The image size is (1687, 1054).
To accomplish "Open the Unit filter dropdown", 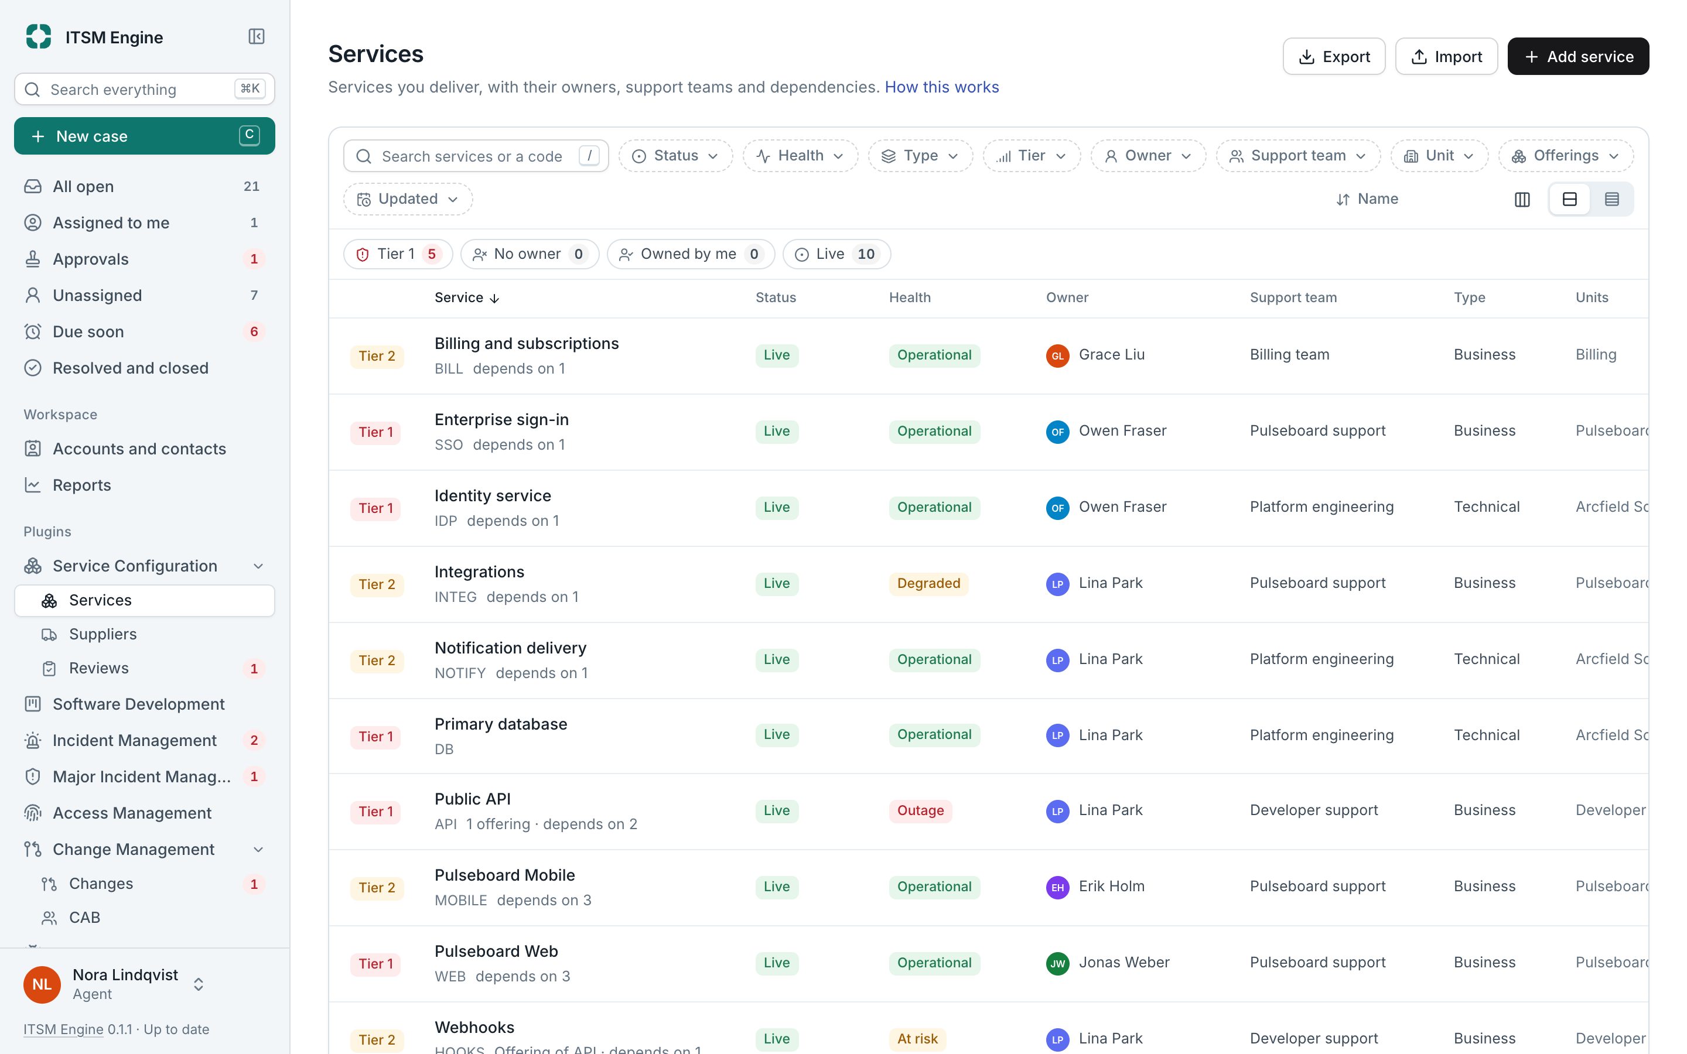I will (1440, 156).
